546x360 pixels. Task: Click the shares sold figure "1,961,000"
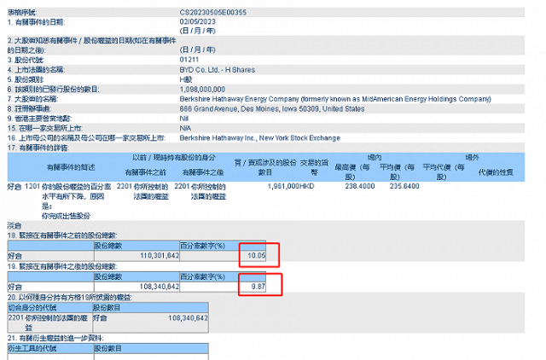[x=283, y=186]
